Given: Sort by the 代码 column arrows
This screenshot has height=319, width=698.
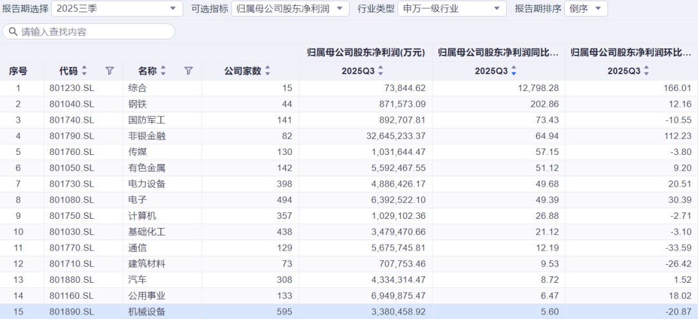Looking at the screenshot, I should coord(85,71).
